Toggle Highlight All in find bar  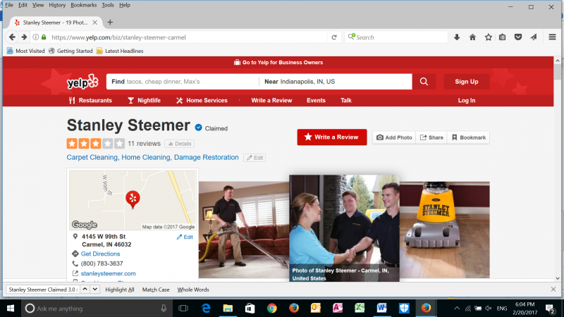[x=120, y=290]
